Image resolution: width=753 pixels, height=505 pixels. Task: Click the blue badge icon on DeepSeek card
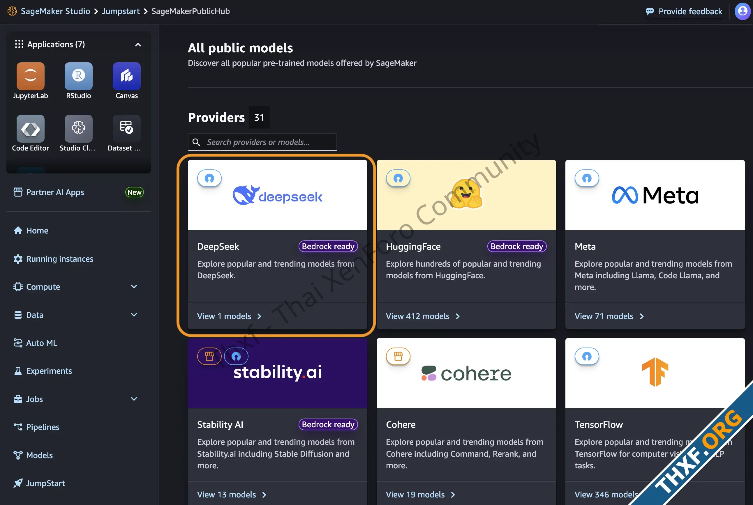(x=209, y=178)
